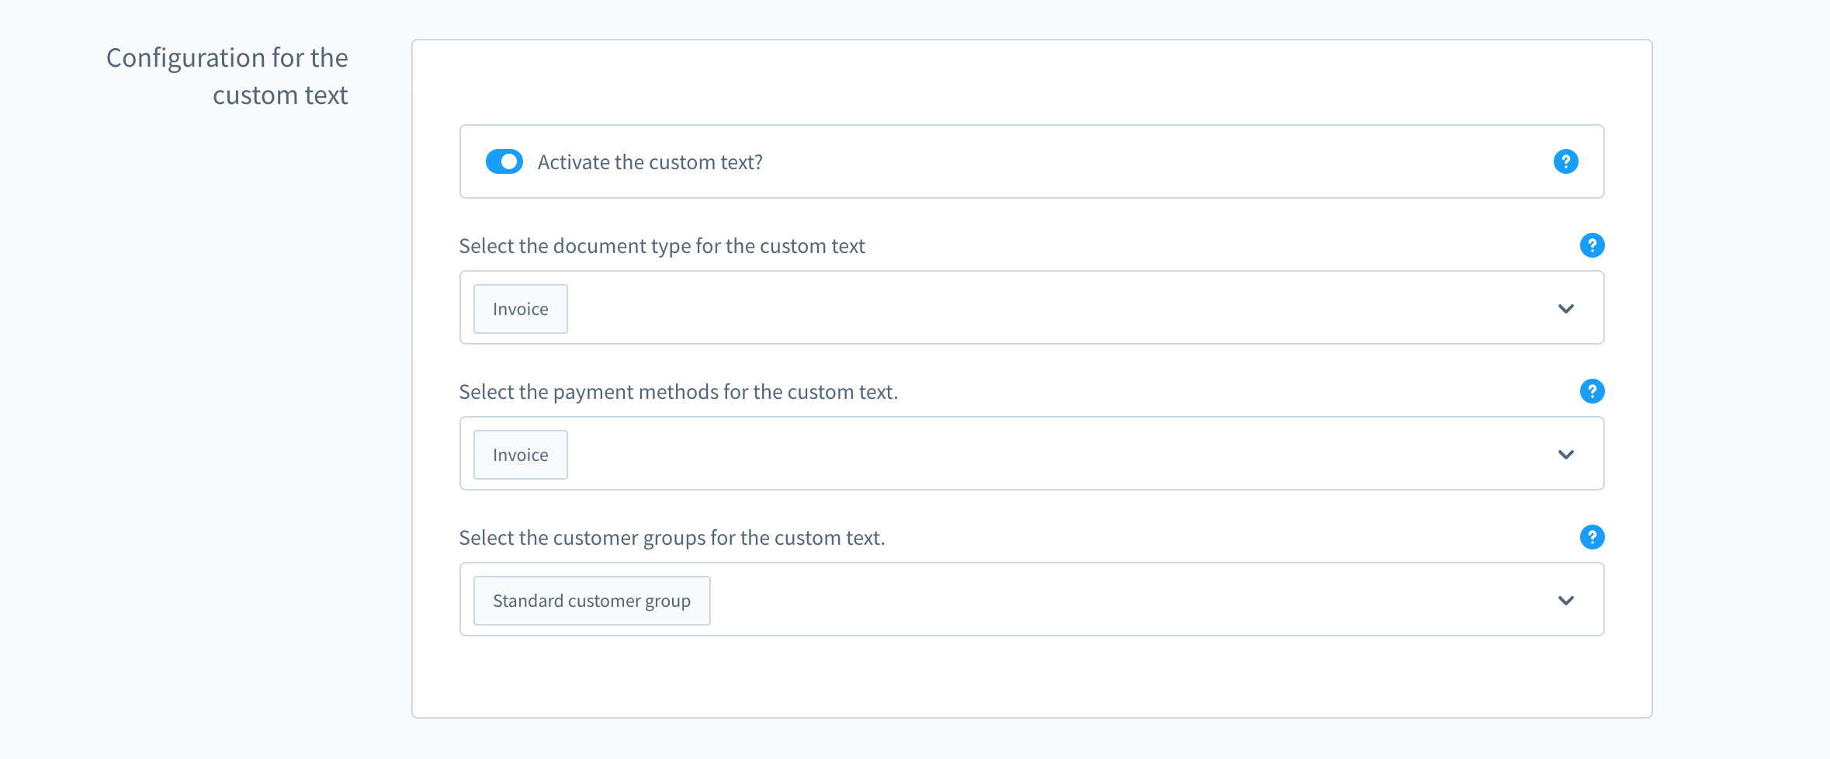The width and height of the screenshot is (1830, 759).
Task: Click the Invoice tag in payment methods field
Action: [520, 455]
